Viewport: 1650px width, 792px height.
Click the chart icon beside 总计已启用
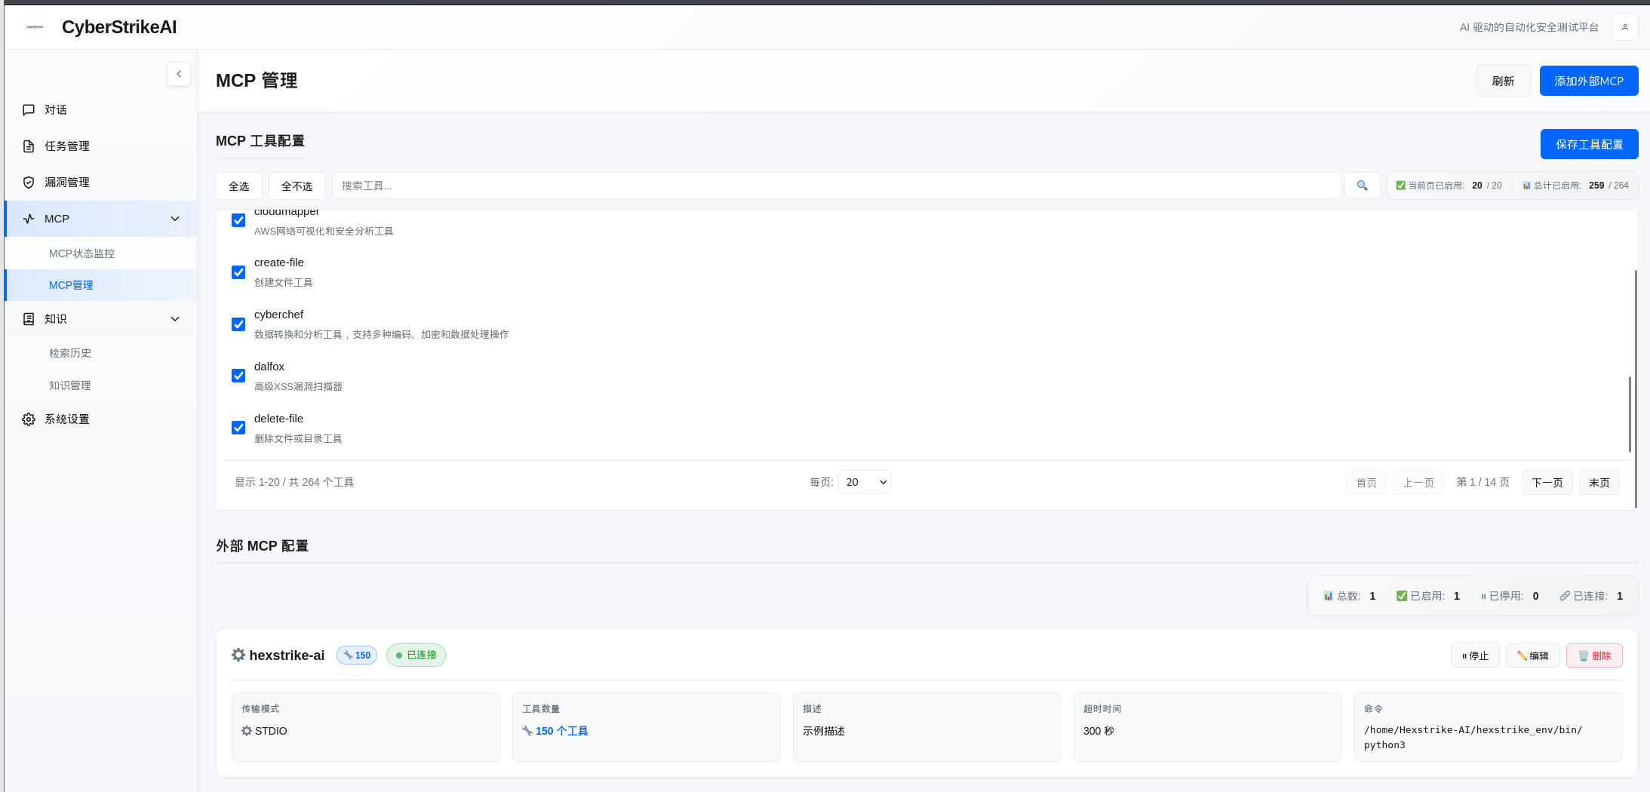pos(1526,186)
